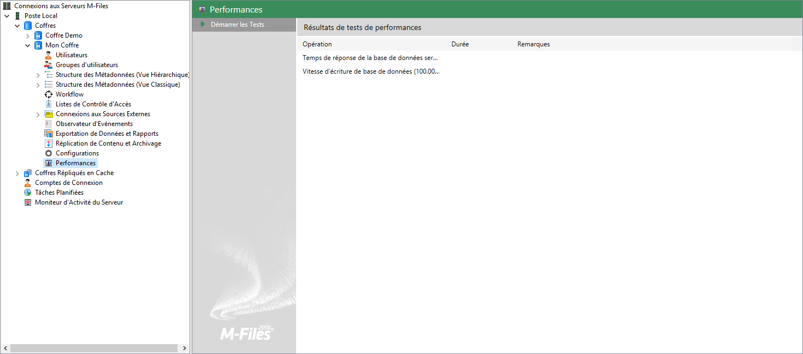
Task: Click the Observateur d'Evénements icon
Action: click(x=49, y=124)
